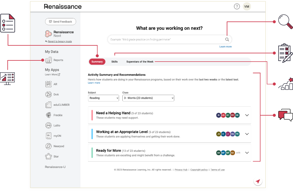Click the Send Feedback button
This screenshot has height=191, width=293.
60,22
